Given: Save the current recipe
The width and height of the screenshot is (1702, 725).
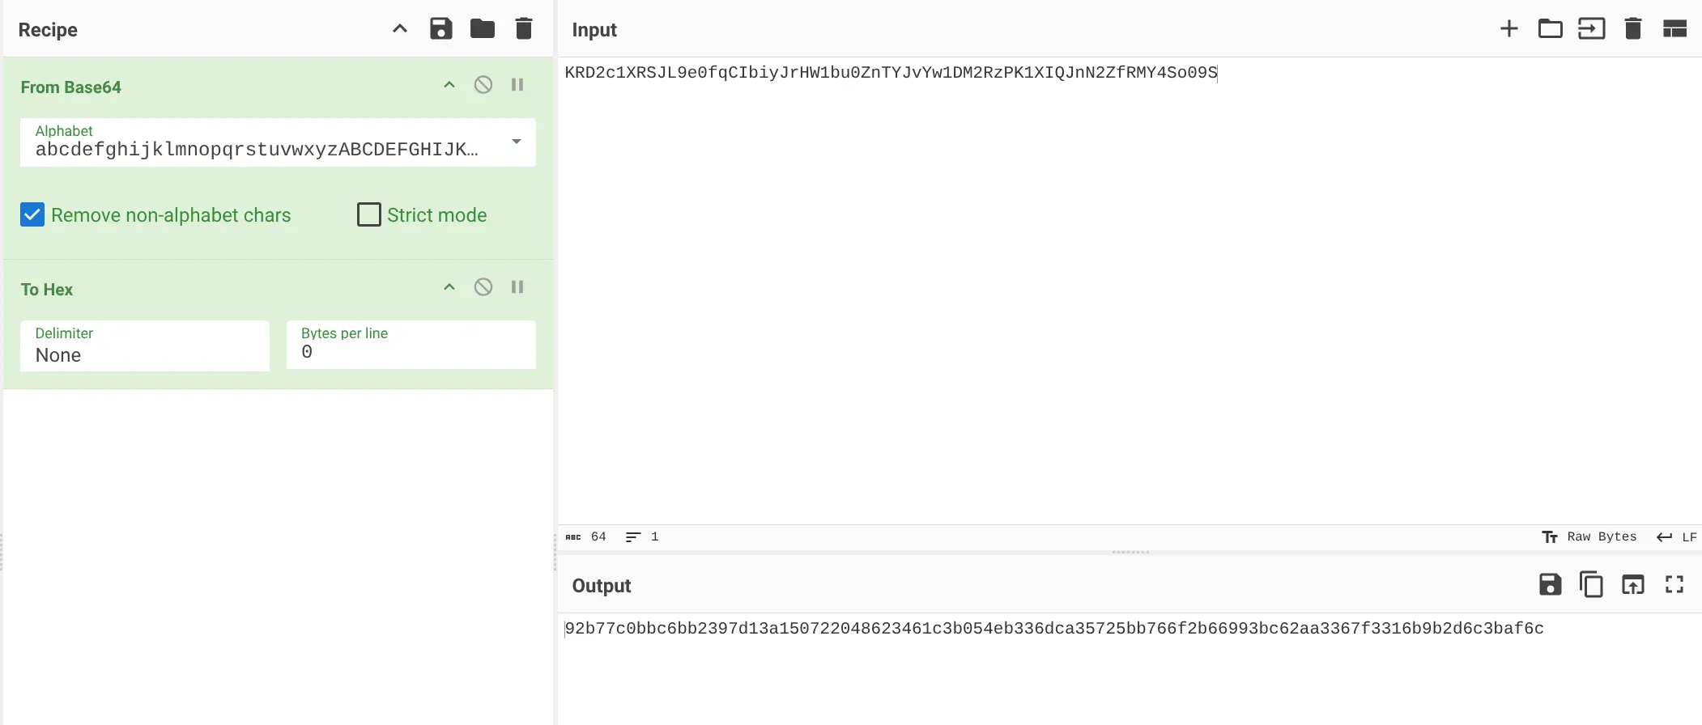Looking at the screenshot, I should [x=440, y=29].
